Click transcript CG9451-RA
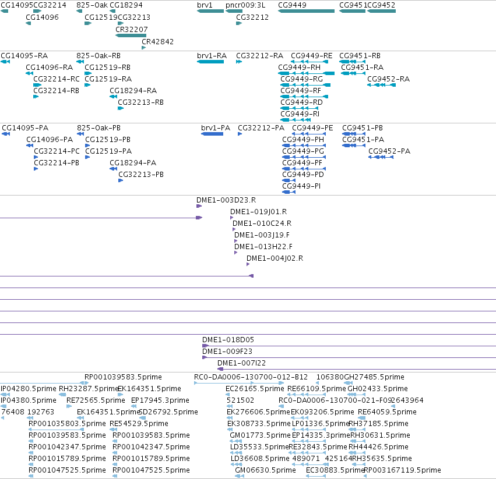 362,68
